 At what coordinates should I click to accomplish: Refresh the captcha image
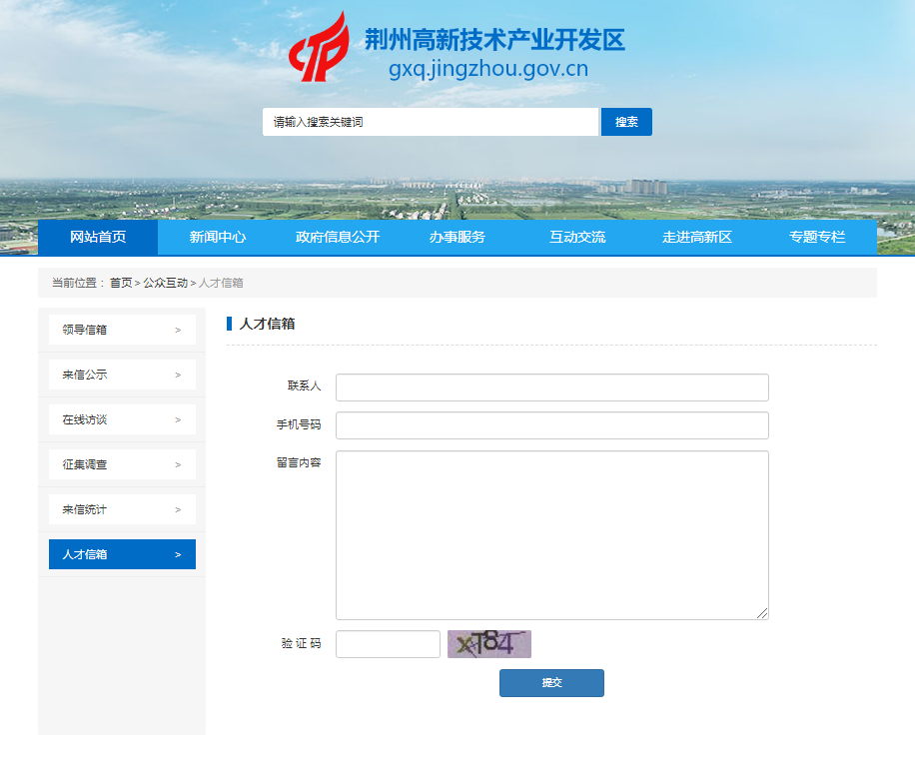coord(489,644)
